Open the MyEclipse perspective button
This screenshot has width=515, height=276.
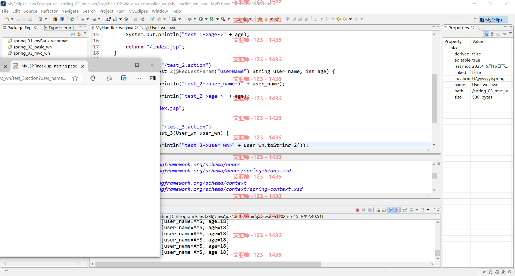(x=493, y=20)
